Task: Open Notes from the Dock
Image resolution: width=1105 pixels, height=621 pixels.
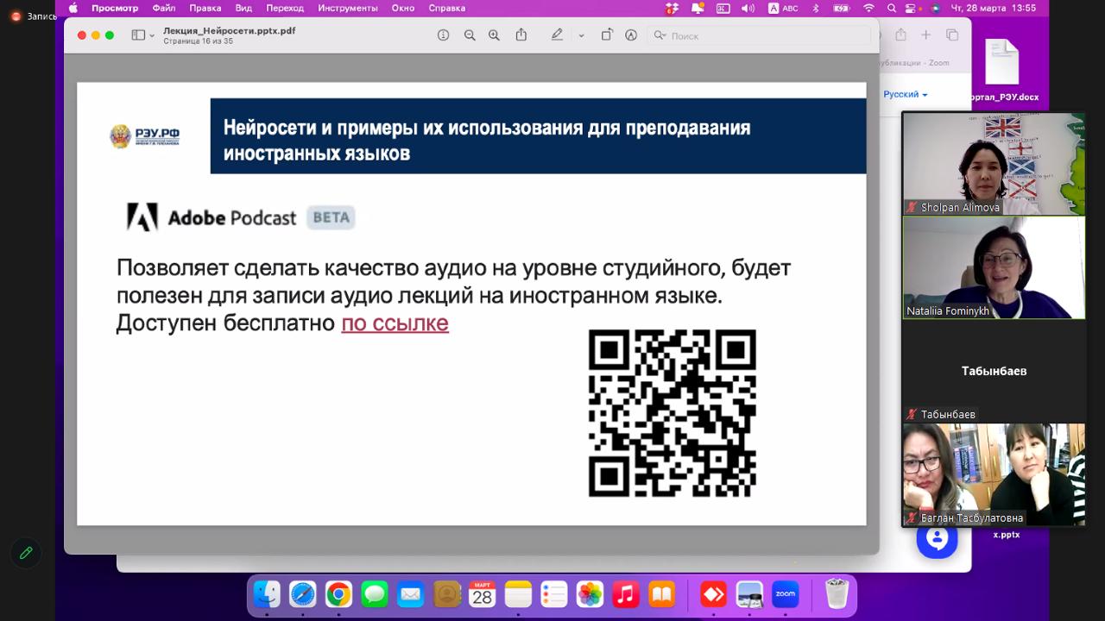Action: (518, 594)
